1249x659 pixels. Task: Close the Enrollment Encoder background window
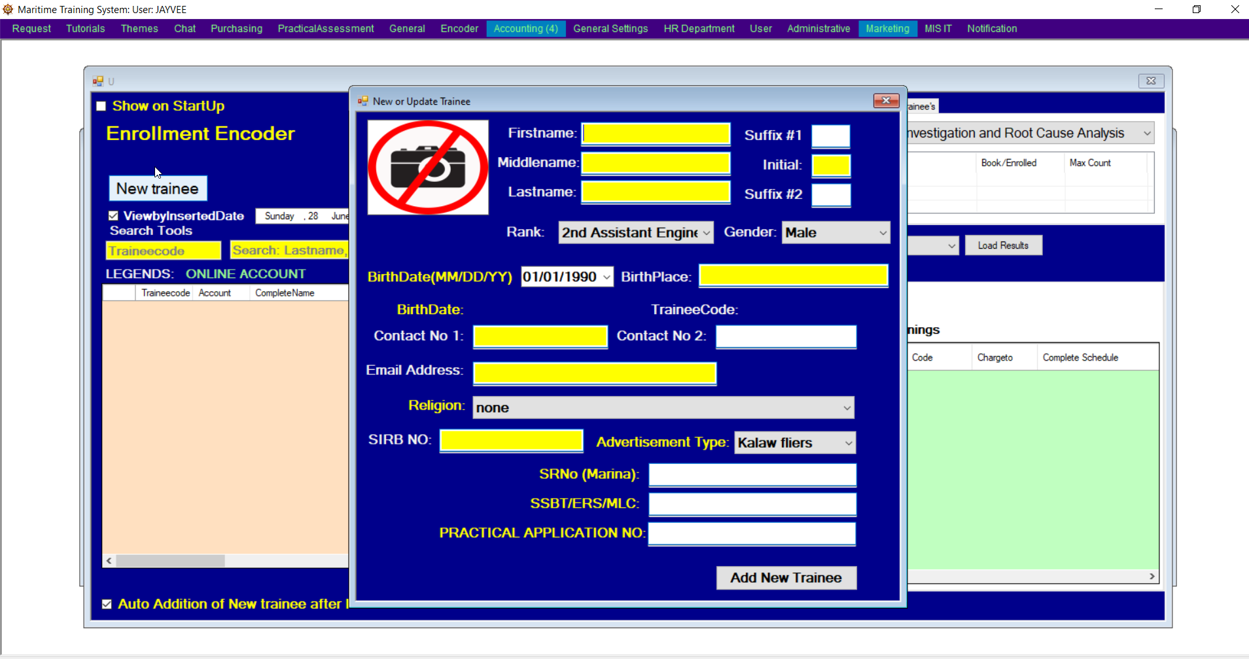tap(1151, 80)
